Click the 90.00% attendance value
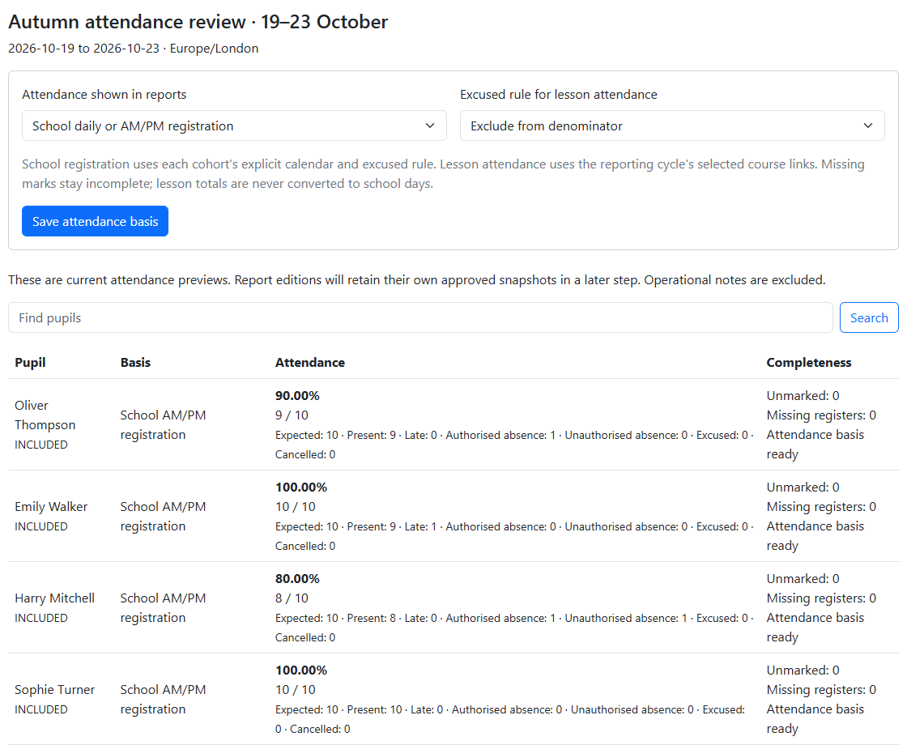 click(297, 396)
